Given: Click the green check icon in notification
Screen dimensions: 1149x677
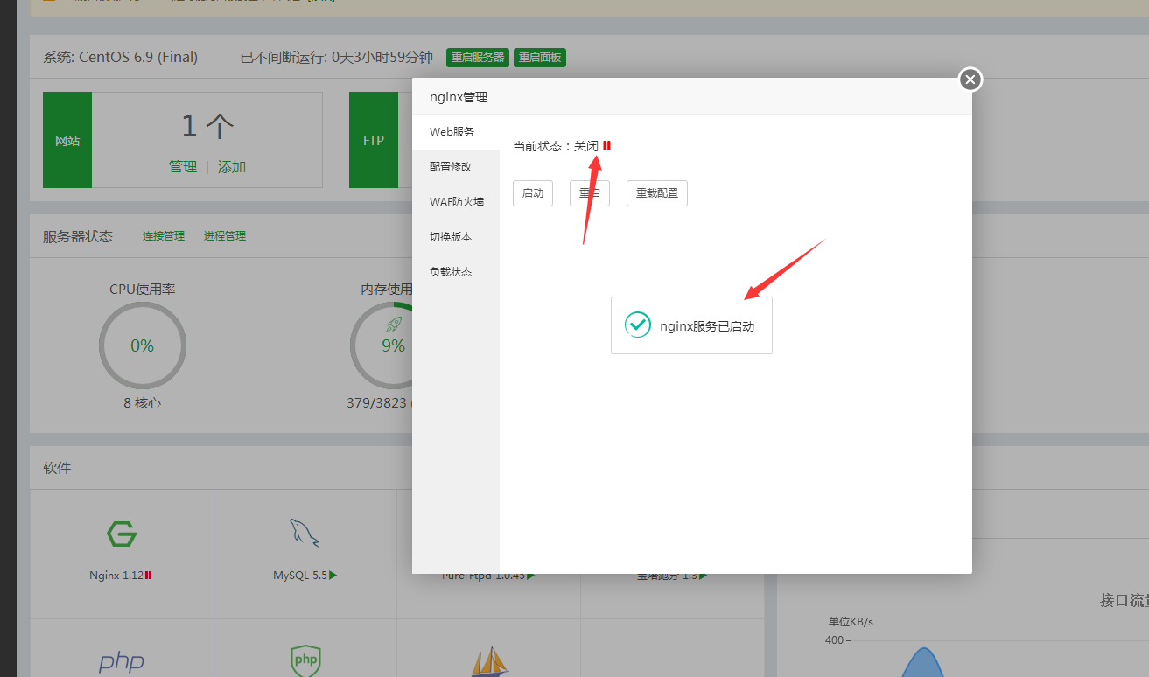Looking at the screenshot, I should [x=638, y=325].
